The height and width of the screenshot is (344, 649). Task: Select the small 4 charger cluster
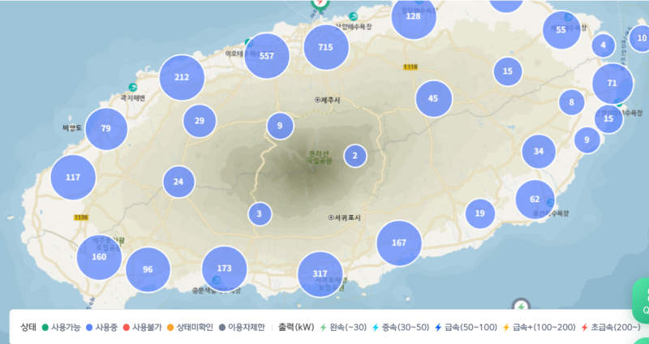[x=603, y=45]
